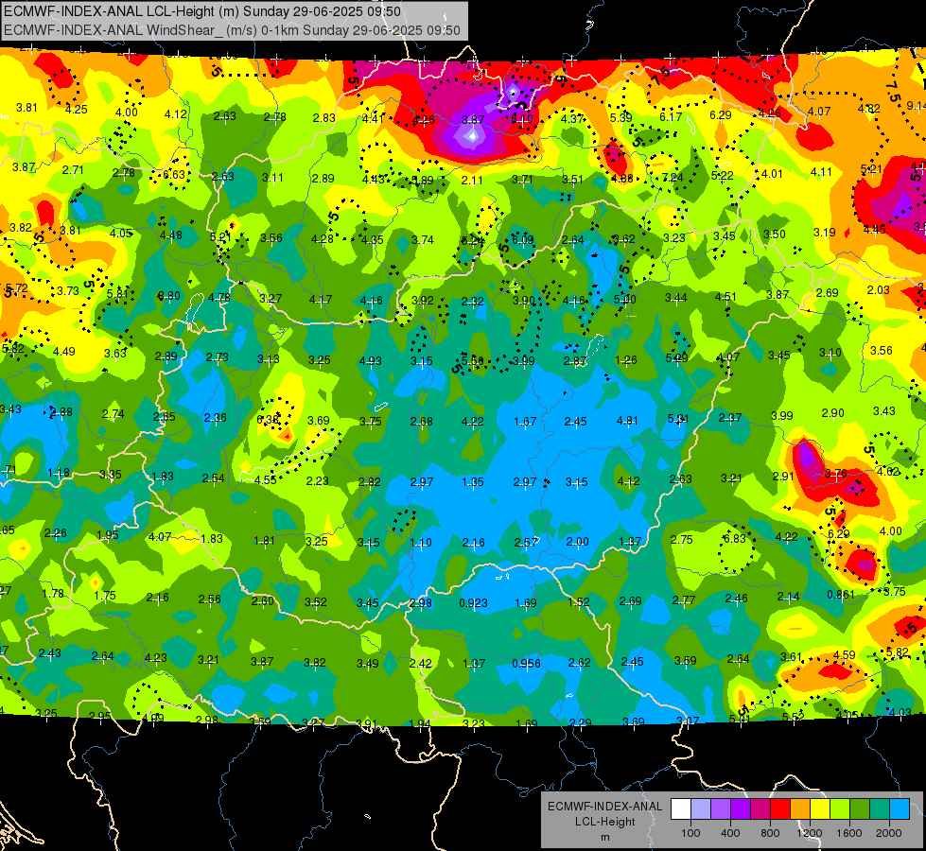The height and width of the screenshot is (851, 926).
Task: Click the wind shear value 6.38
Action: click(268, 419)
